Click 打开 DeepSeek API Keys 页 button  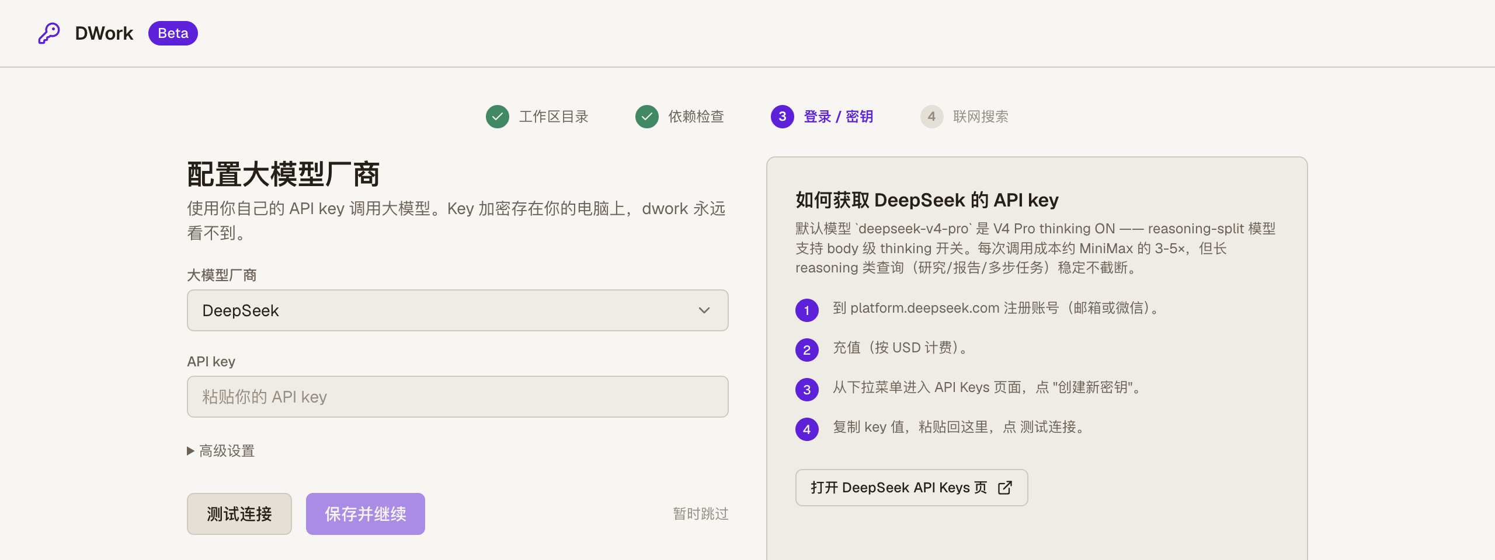tap(912, 488)
